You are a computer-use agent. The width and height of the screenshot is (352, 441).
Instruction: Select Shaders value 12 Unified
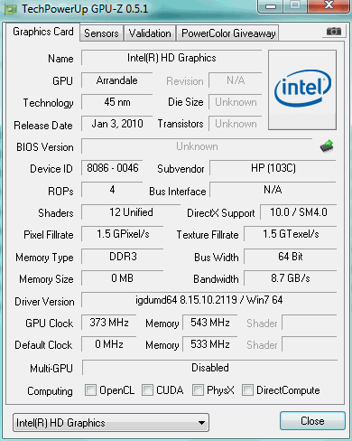pyautogui.click(x=131, y=212)
